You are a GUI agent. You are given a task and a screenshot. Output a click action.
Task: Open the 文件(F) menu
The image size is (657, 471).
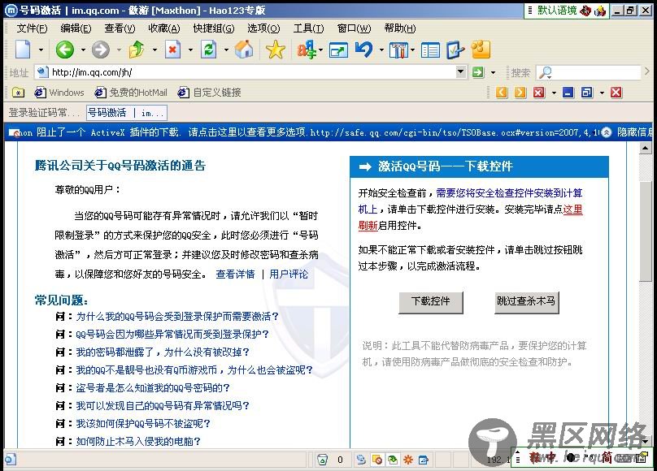pos(32,28)
